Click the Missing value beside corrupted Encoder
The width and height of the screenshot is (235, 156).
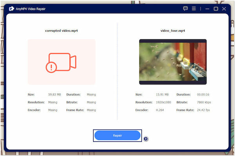click(52, 110)
